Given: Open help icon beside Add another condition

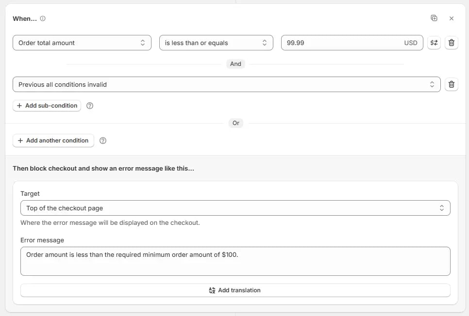Looking at the screenshot, I should click(x=103, y=141).
